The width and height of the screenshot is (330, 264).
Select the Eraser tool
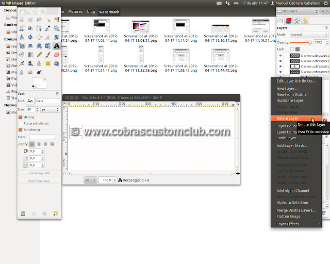tap(57, 55)
